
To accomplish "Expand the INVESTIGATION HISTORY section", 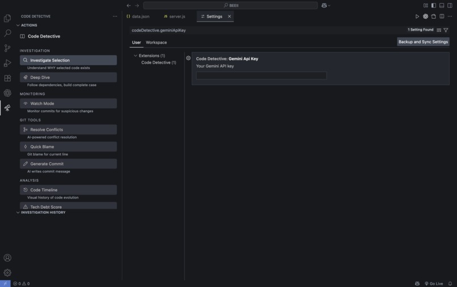I will (41, 212).
